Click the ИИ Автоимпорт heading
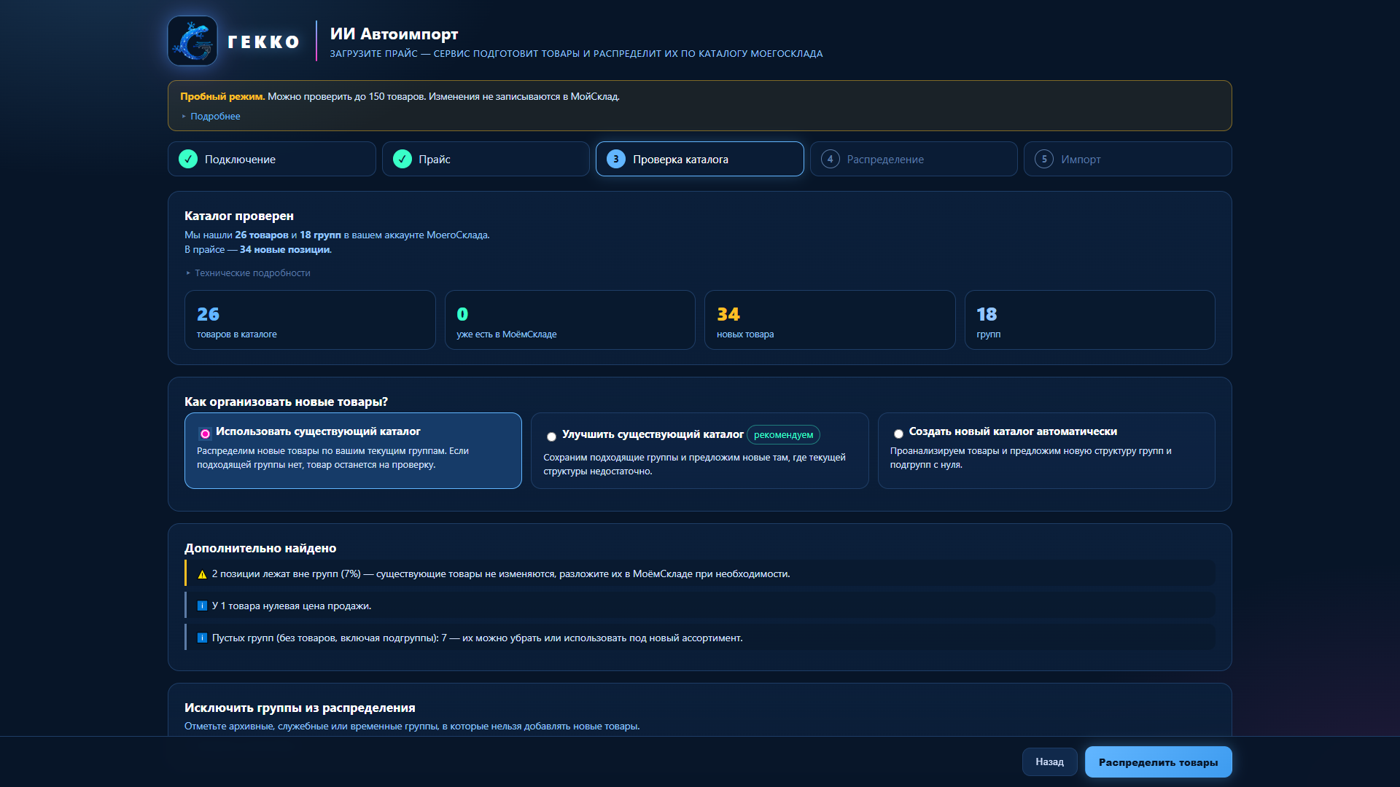The image size is (1400, 787). point(394,34)
